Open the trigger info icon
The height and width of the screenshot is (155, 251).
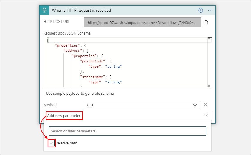200,10
